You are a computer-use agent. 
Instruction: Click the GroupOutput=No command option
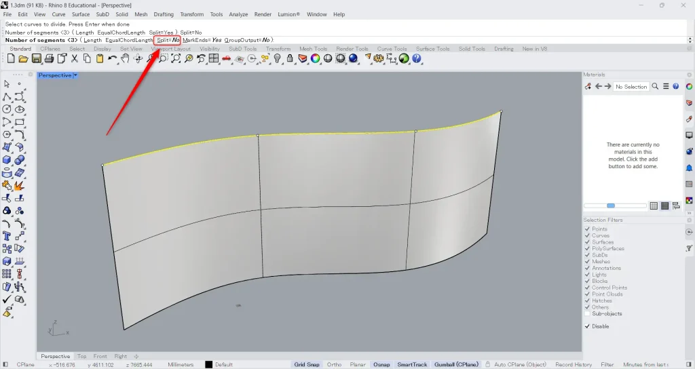coord(247,40)
